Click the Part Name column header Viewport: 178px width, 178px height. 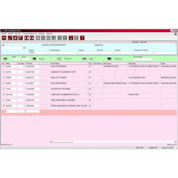click(69, 64)
